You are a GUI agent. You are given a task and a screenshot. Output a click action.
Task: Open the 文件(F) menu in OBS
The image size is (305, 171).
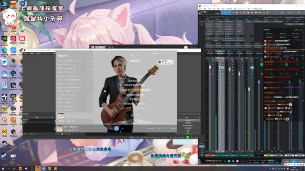(26, 54)
